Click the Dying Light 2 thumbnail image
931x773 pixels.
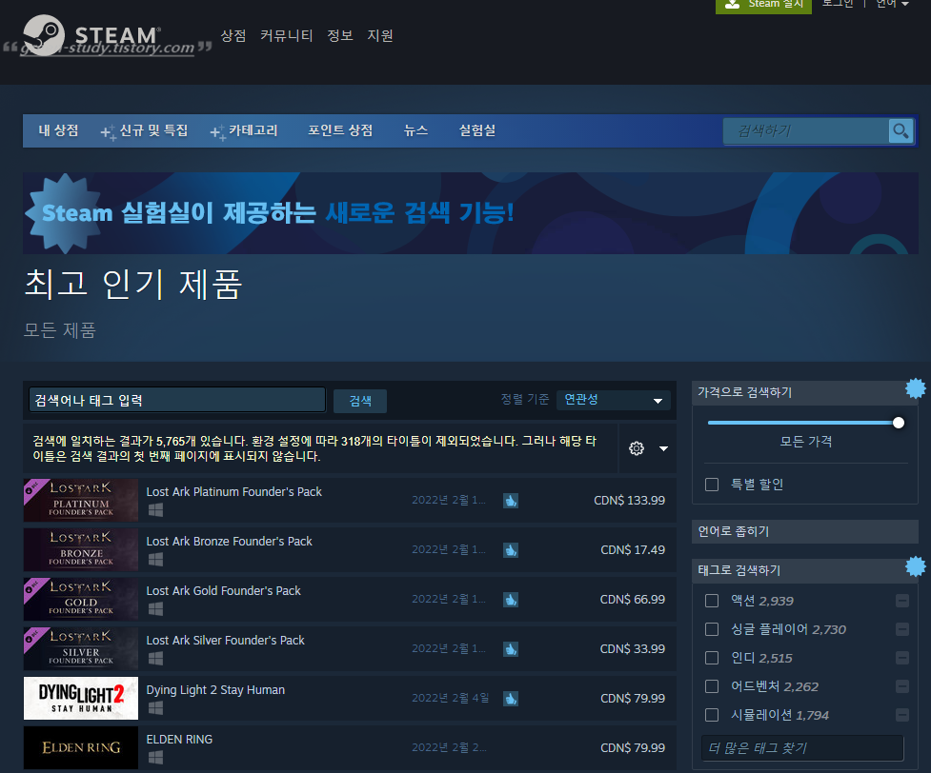click(x=81, y=698)
